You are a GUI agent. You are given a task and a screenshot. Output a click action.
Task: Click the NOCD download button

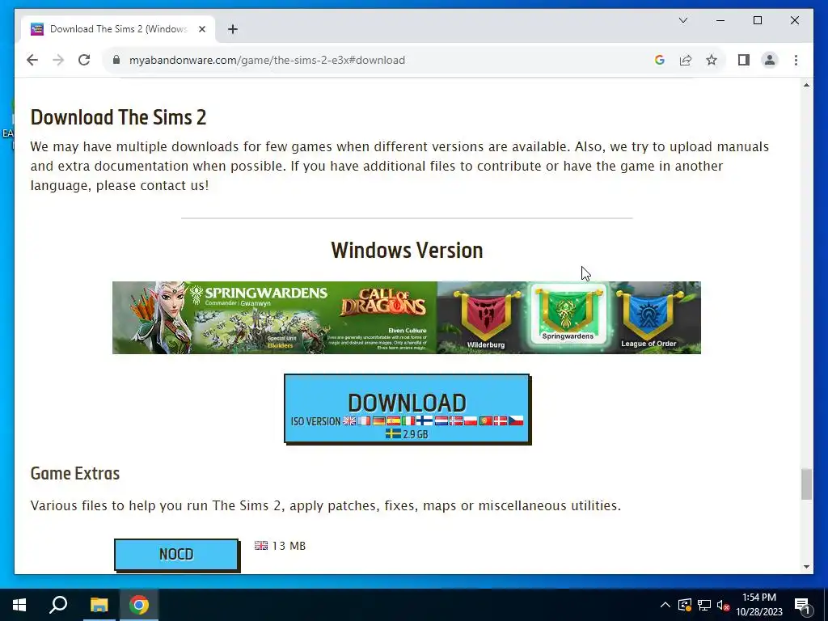point(176,555)
